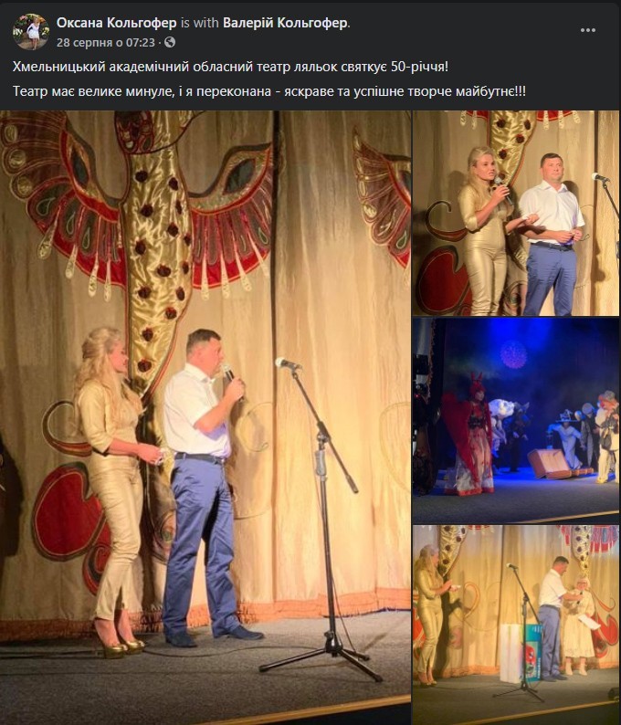Click the microphone stand in the large photo
Viewport: 621px width, 725px height.
[x=321, y=518]
